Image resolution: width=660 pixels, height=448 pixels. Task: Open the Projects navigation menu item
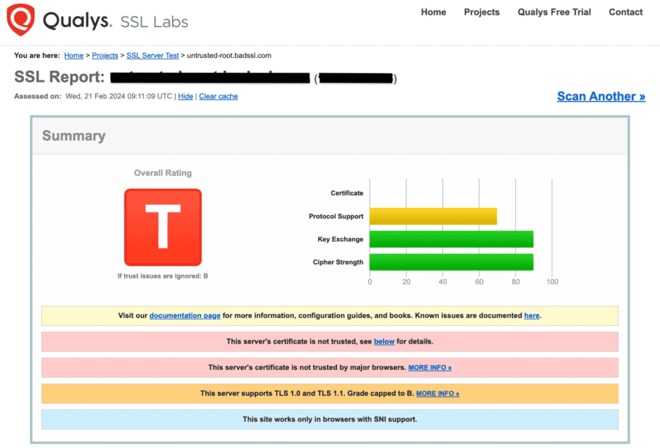(x=481, y=12)
